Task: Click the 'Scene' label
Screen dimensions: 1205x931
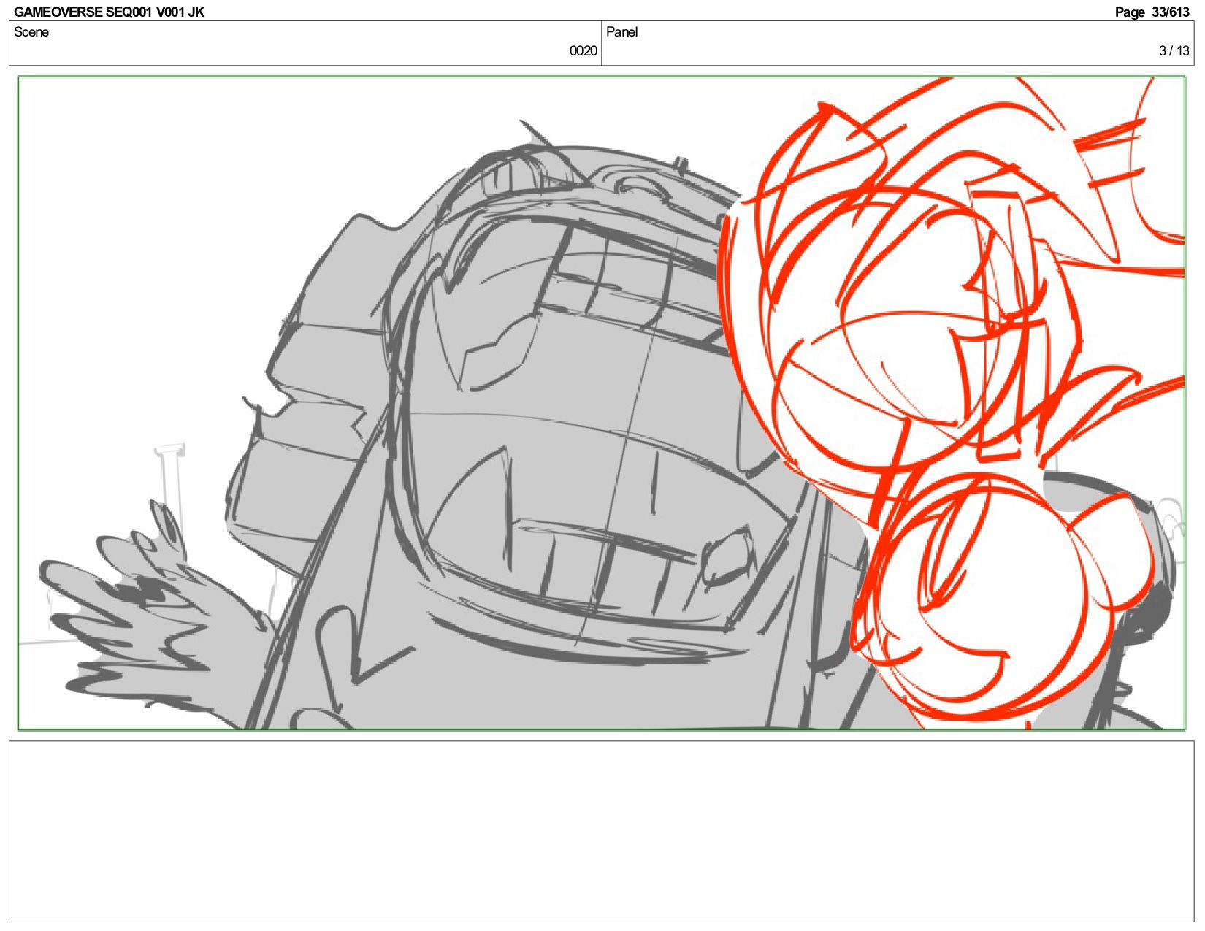Action: pos(31,32)
